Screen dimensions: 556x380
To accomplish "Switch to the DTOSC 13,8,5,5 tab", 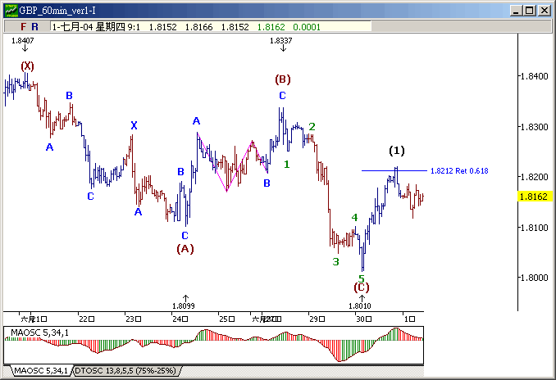I will 126,371.
